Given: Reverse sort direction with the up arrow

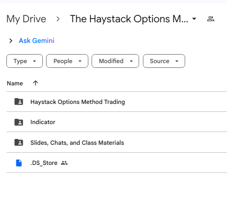Looking at the screenshot, I should pyautogui.click(x=35, y=83).
